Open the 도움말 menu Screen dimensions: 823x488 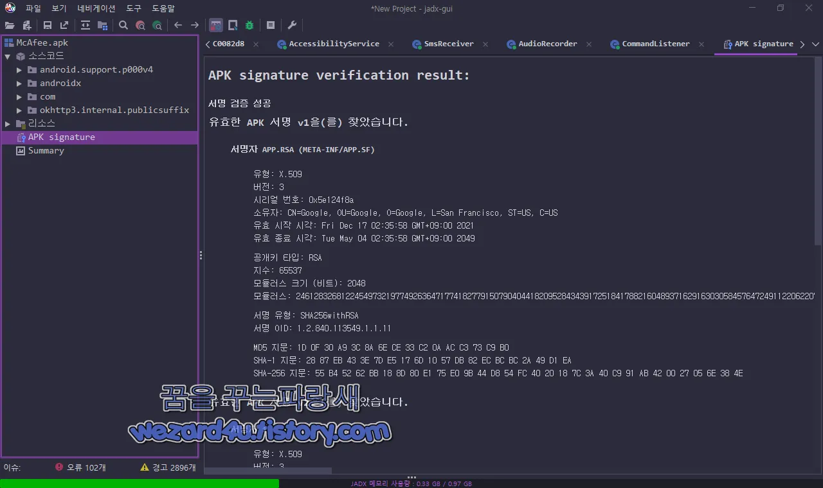[163, 8]
